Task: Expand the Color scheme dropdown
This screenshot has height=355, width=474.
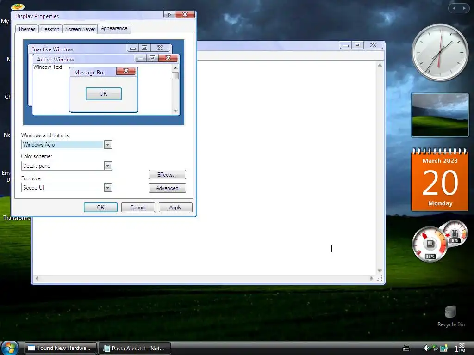Action: coord(108,166)
